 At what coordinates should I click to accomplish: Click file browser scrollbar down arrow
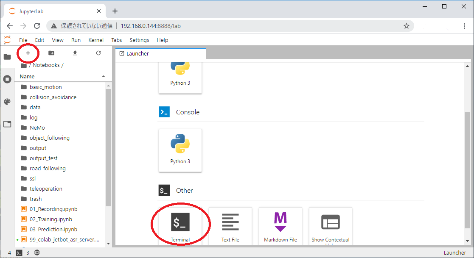(109, 244)
